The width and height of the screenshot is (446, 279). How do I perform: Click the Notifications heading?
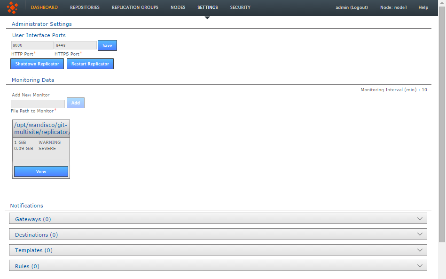27,206
